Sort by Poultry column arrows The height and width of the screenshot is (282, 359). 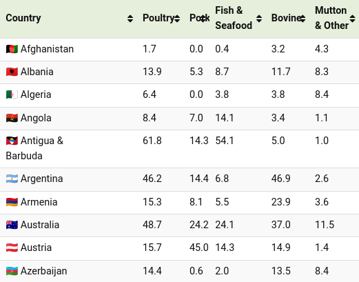[x=177, y=19]
